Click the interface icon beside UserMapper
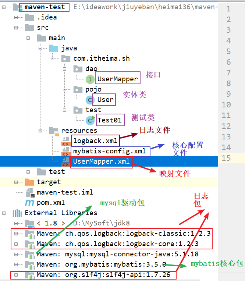 (x=90, y=79)
